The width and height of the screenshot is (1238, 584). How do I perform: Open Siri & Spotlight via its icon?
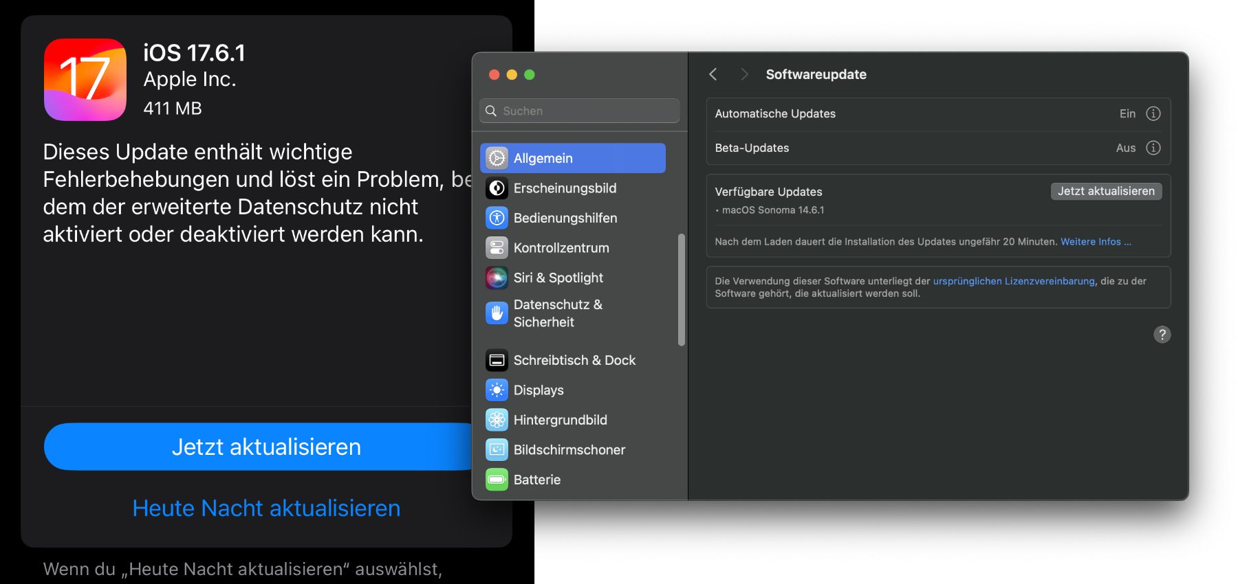pos(497,278)
